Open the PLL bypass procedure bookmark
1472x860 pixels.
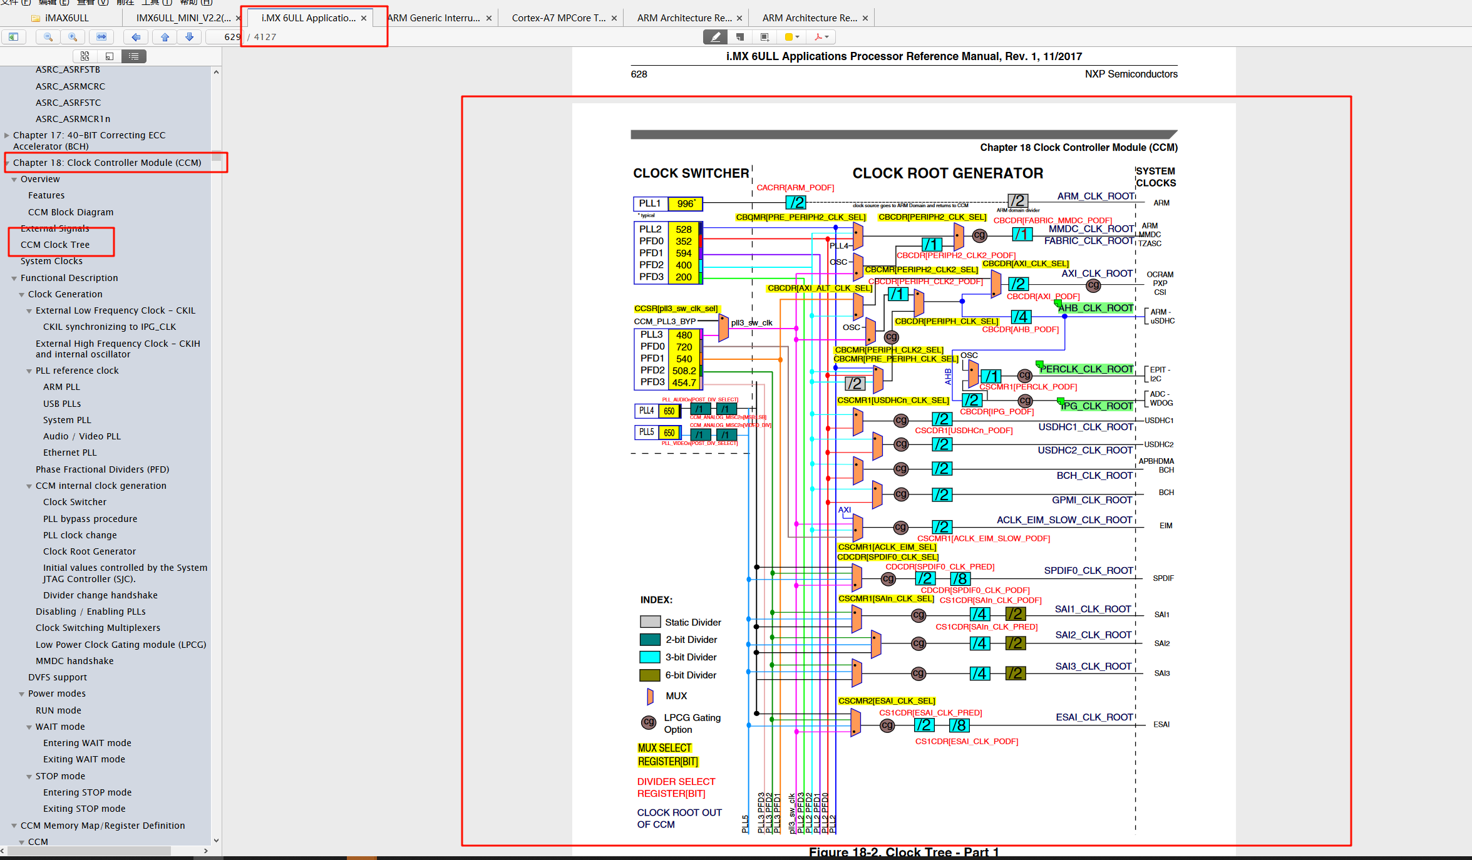point(90,519)
